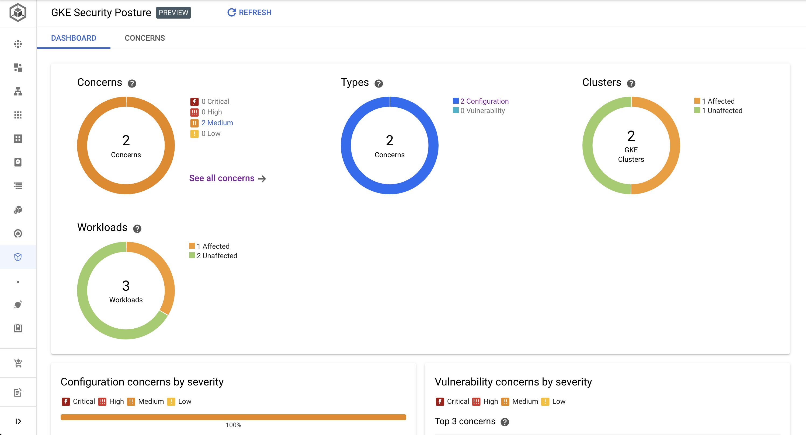Click the 2 Configuration legend link
The height and width of the screenshot is (435, 806).
pos(484,101)
